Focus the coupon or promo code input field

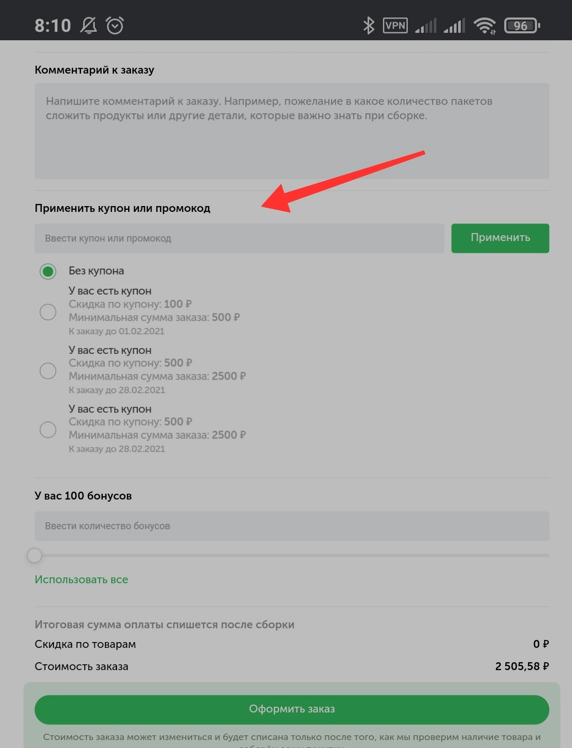[x=239, y=238]
